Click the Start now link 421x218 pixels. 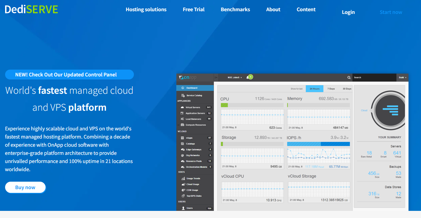[391, 12]
